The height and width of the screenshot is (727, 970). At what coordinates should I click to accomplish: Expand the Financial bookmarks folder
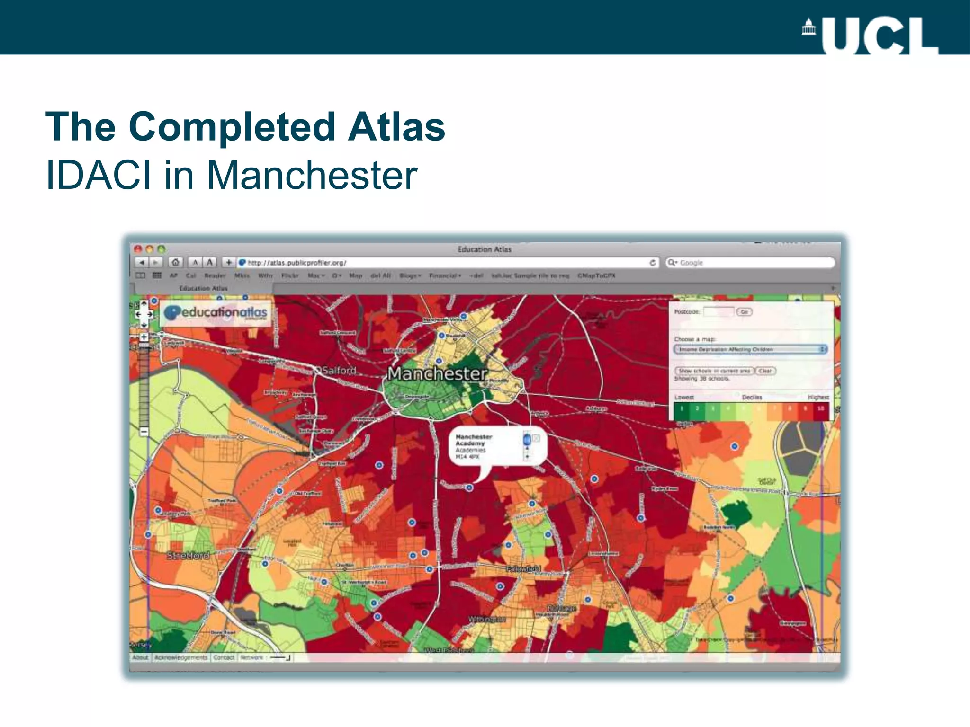click(445, 275)
